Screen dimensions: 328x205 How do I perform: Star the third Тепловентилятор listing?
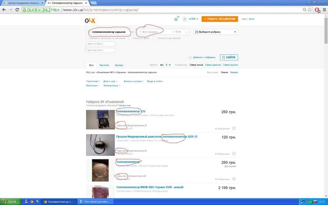click(234, 179)
